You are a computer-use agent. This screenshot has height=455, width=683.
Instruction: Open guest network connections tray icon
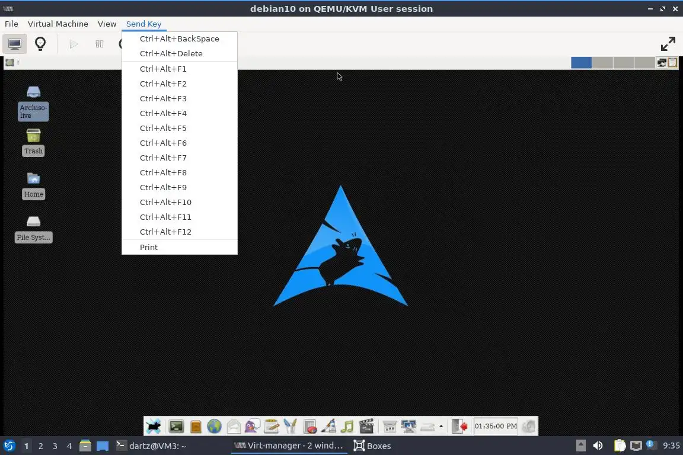point(661,63)
